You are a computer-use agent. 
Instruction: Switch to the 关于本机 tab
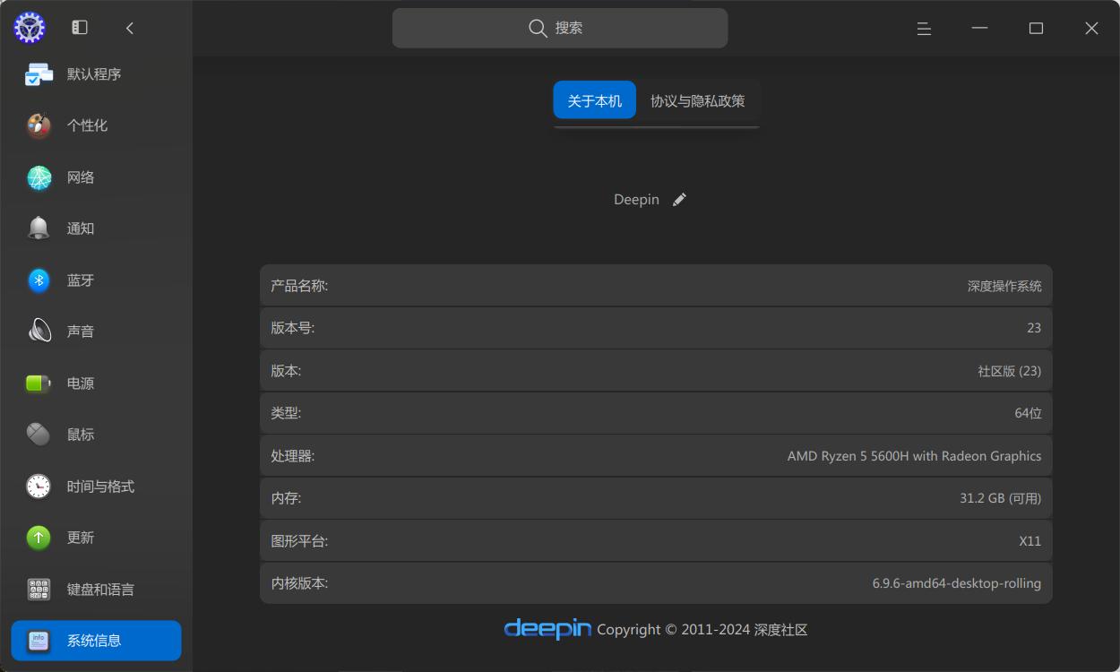594,100
